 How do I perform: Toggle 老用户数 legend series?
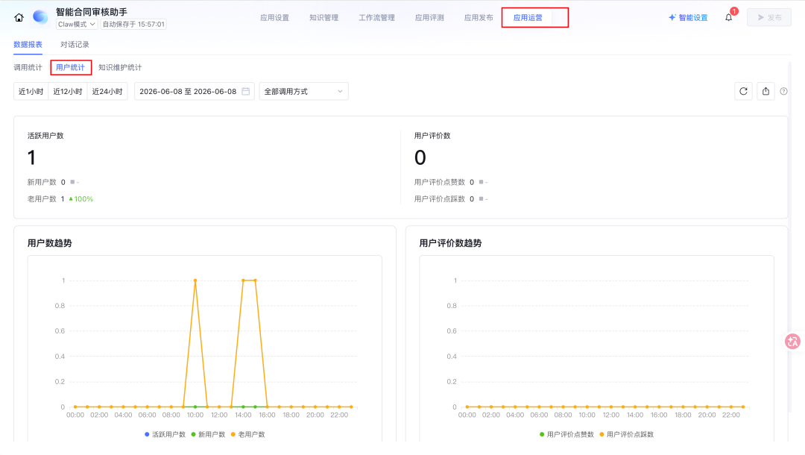(x=248, y=434)
